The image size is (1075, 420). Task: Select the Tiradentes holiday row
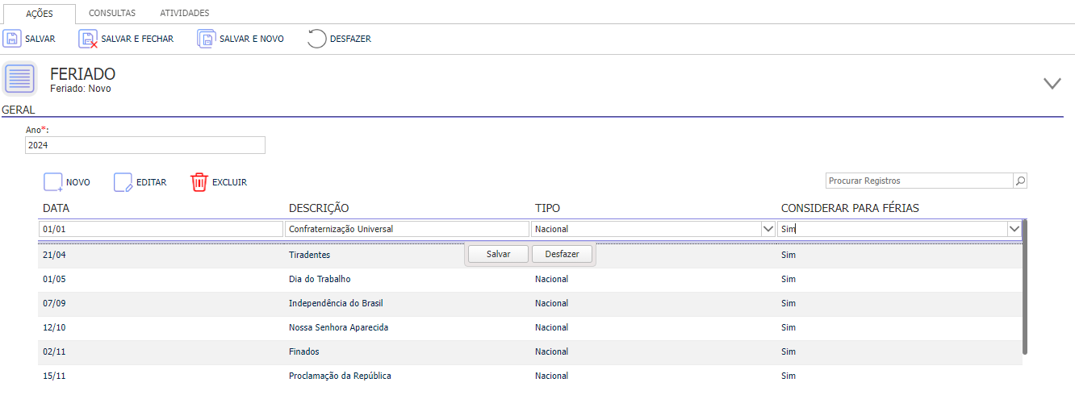(x=531, y=255)
